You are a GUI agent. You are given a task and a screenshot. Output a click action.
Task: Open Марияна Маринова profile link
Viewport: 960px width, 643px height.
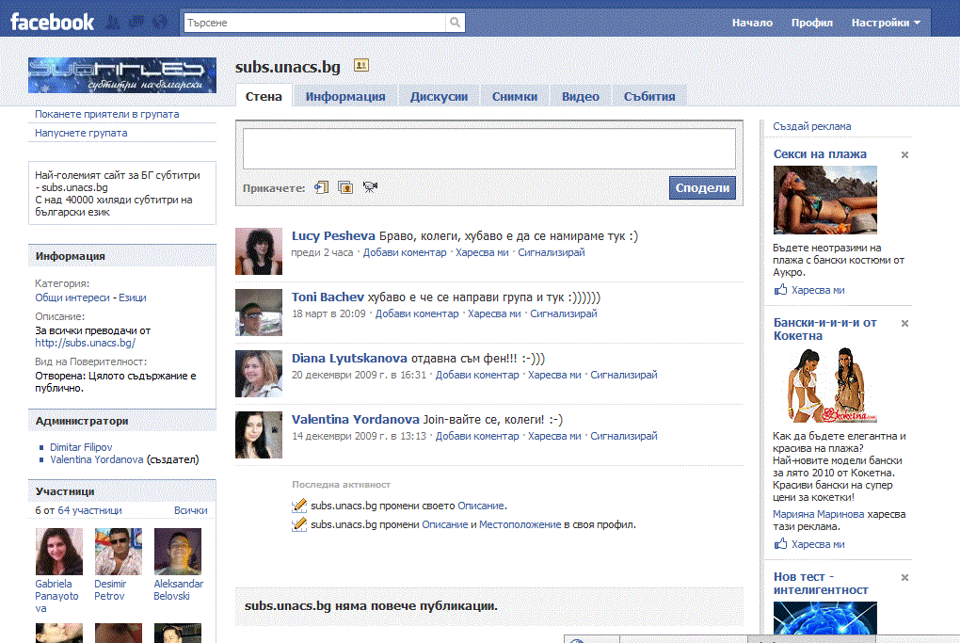pos(819,514)
